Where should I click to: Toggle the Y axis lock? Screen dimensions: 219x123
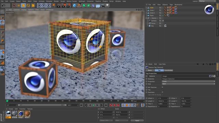pyautogui.click(x=44, y=5)
